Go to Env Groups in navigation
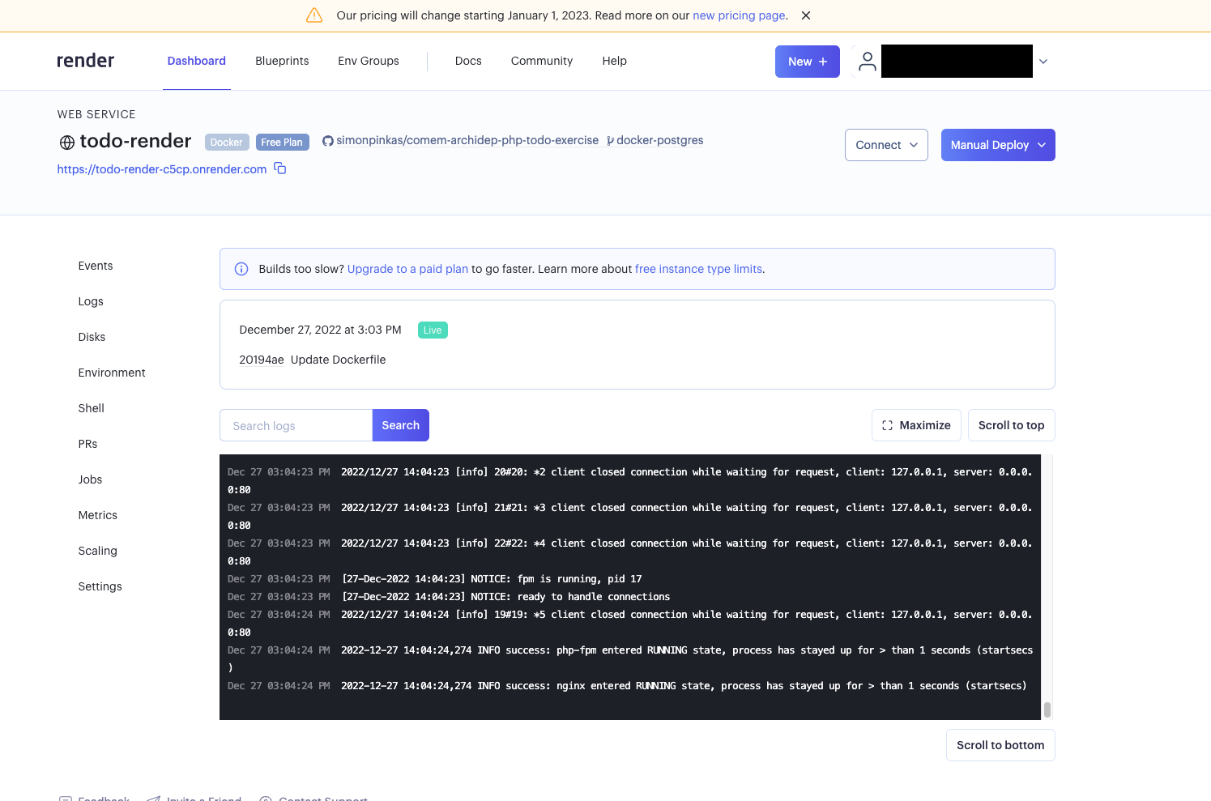1211x801 pixels. point(369,61)
